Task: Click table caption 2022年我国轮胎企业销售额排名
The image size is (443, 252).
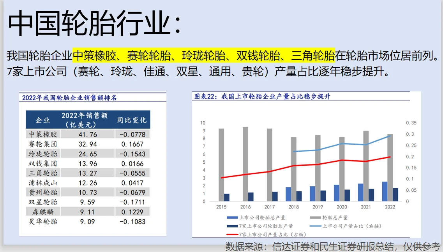Action: click(69, 98)
